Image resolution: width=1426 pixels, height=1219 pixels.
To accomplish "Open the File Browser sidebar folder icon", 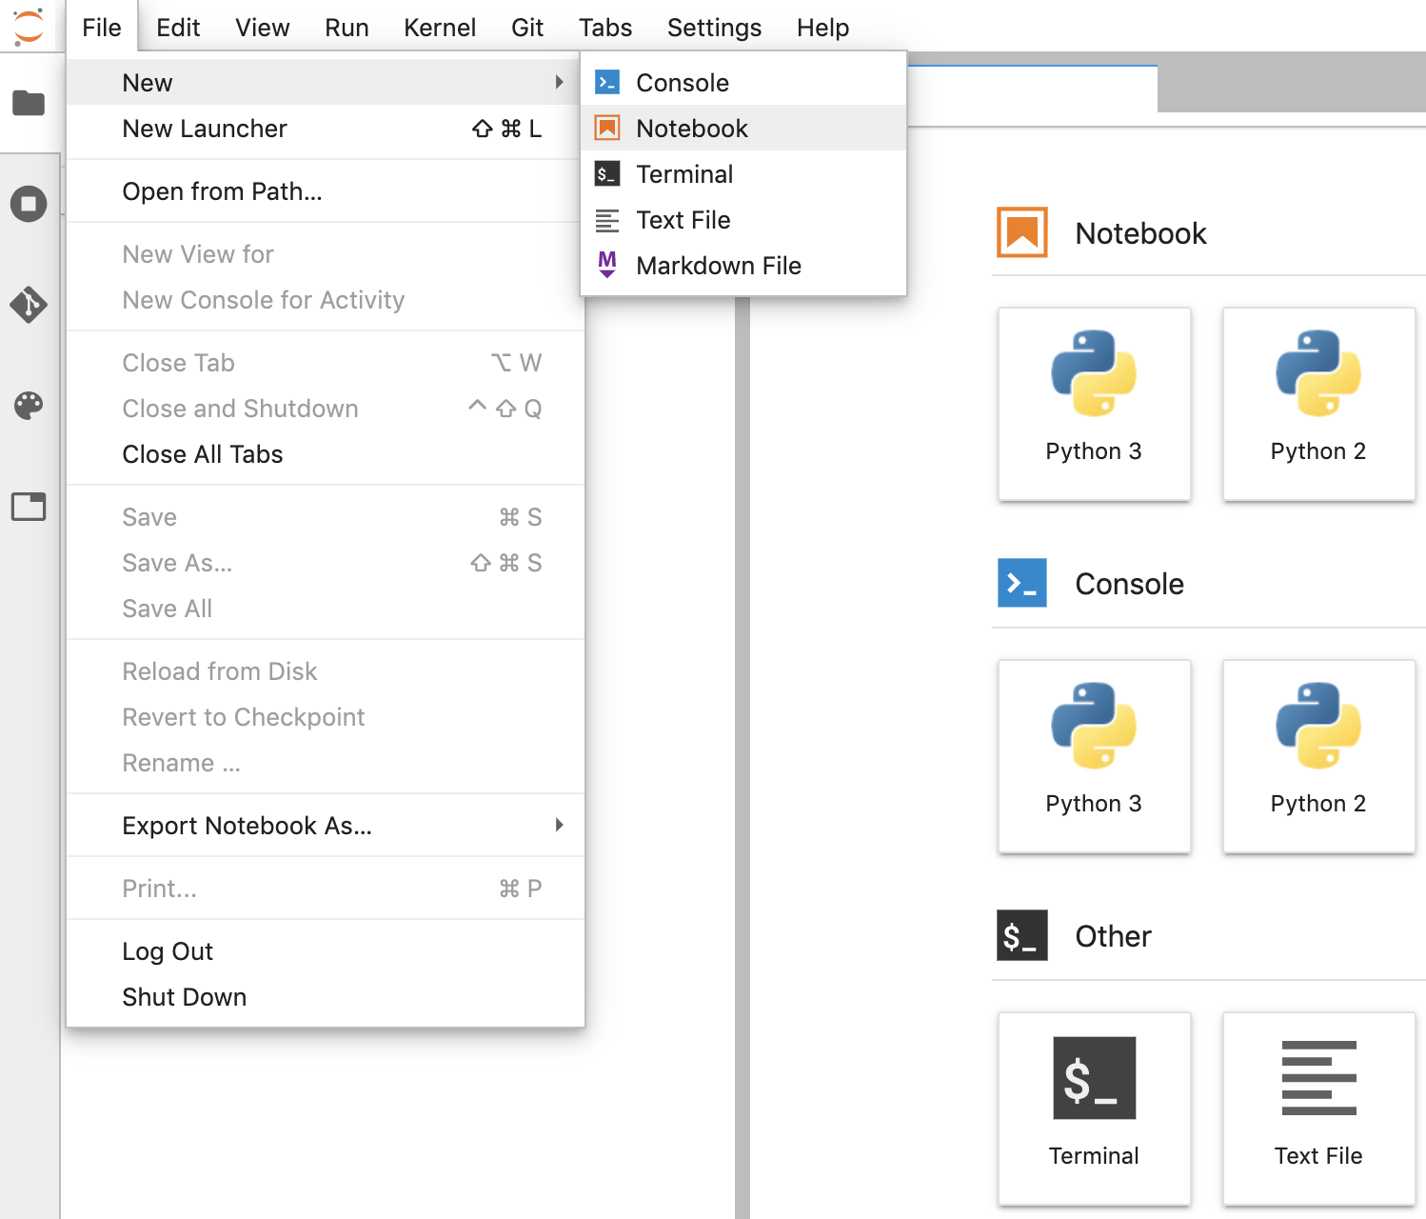I will (29, 103).
